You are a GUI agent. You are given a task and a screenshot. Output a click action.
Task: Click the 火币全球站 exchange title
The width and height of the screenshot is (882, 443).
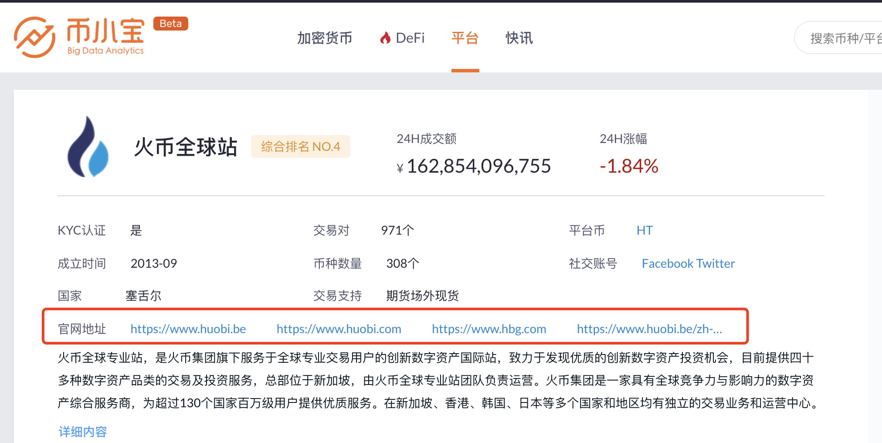[186, 147]
